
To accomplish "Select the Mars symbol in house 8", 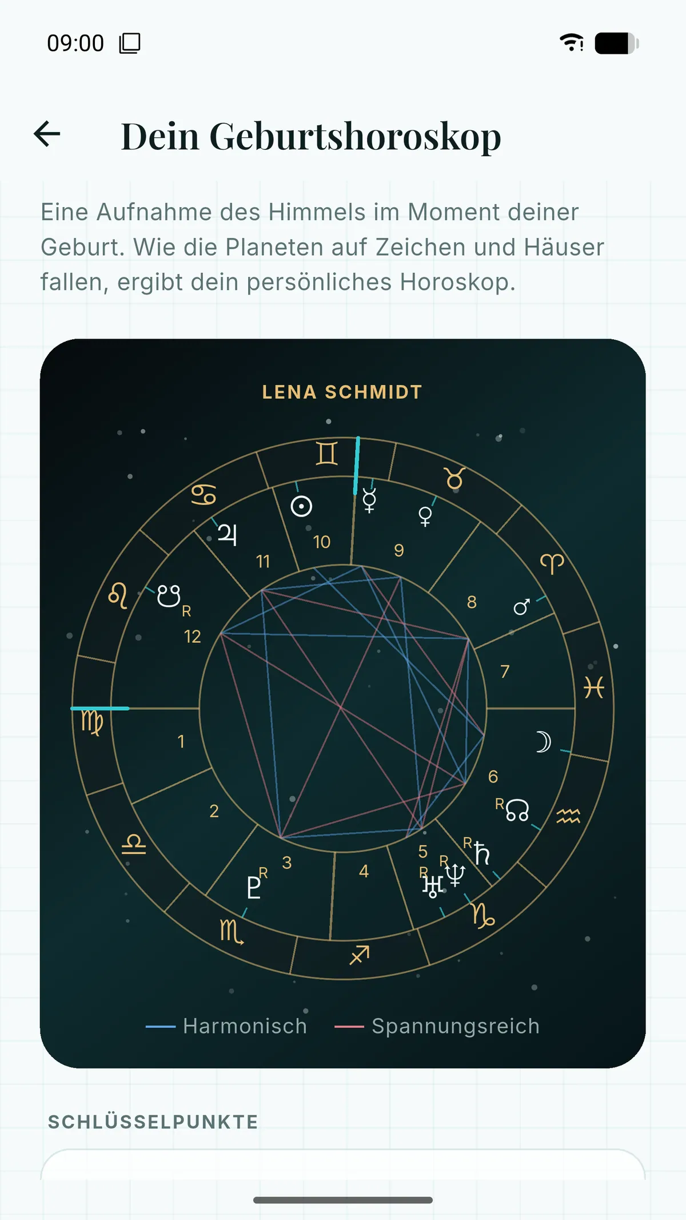I will 521,606.
